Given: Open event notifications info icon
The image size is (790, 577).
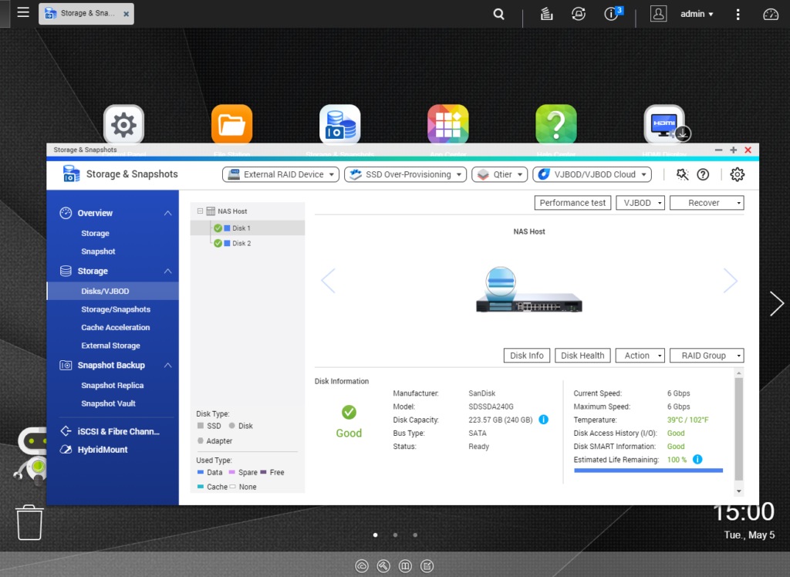Looking at the screenshot, I should pos(611,14).
